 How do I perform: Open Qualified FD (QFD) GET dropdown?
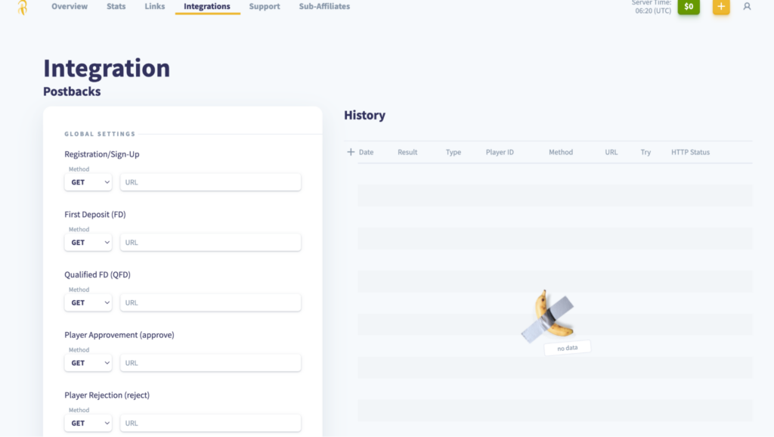88,302
